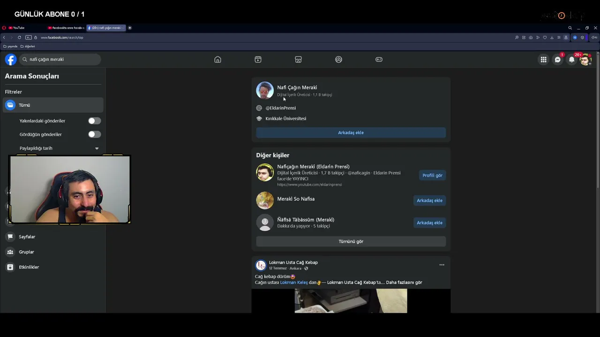This screenshot has width=600, height=337.
Task: Click the browser back arrow
Action: coord(4,37)
